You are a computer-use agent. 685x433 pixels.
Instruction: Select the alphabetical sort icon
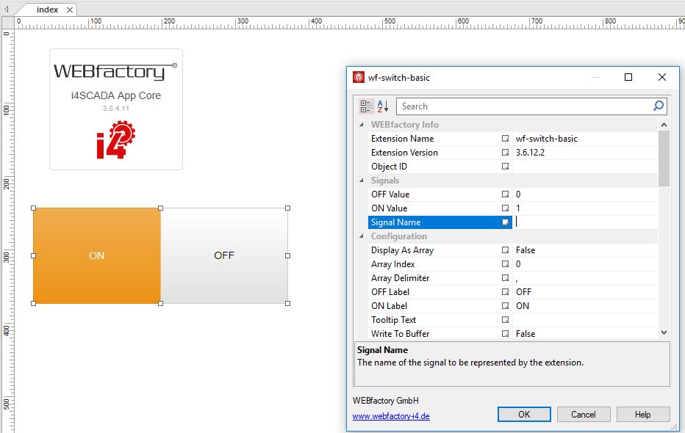coord(381,106)
